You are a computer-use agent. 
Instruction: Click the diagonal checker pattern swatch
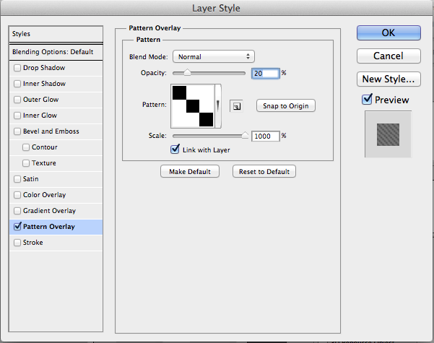point(193,106)
